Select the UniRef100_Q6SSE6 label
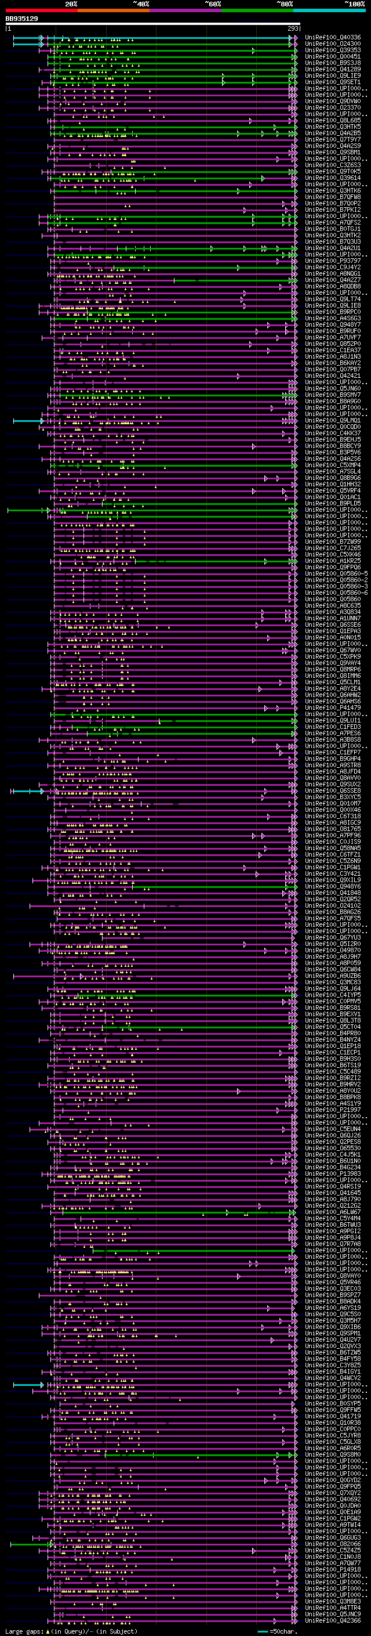Viewport: 371px width, 1636px height. tap(333, 625)
